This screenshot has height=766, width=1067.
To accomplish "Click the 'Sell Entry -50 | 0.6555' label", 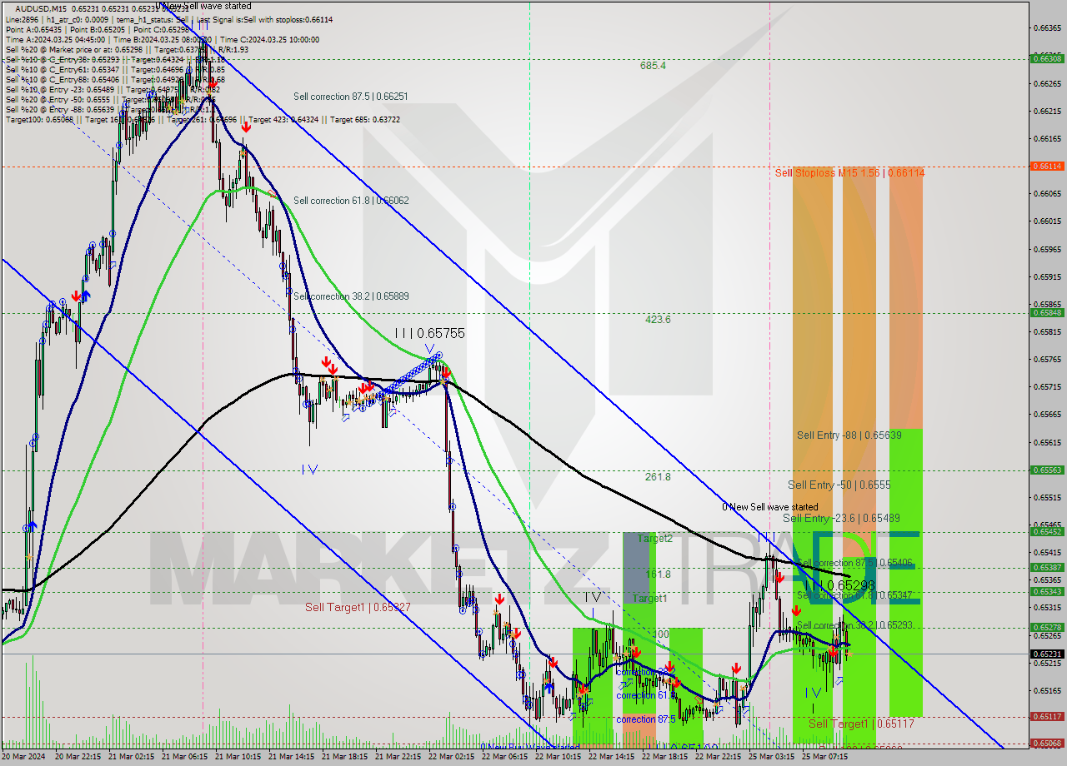I will point(839,485).
